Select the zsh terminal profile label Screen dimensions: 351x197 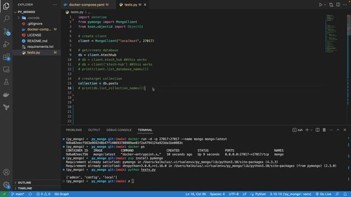coord(297,130)
